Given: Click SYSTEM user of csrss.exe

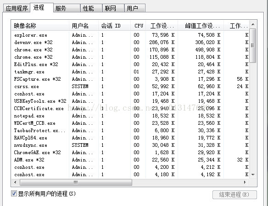Looking at the screenshot, I should (80, 86).
